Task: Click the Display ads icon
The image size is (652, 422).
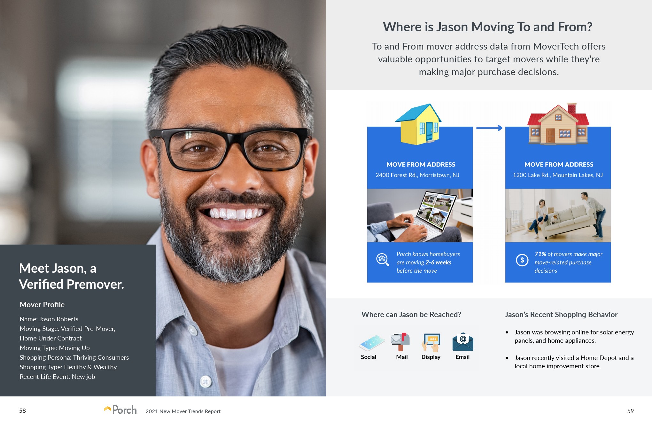Action: click(x=431, y=342)
